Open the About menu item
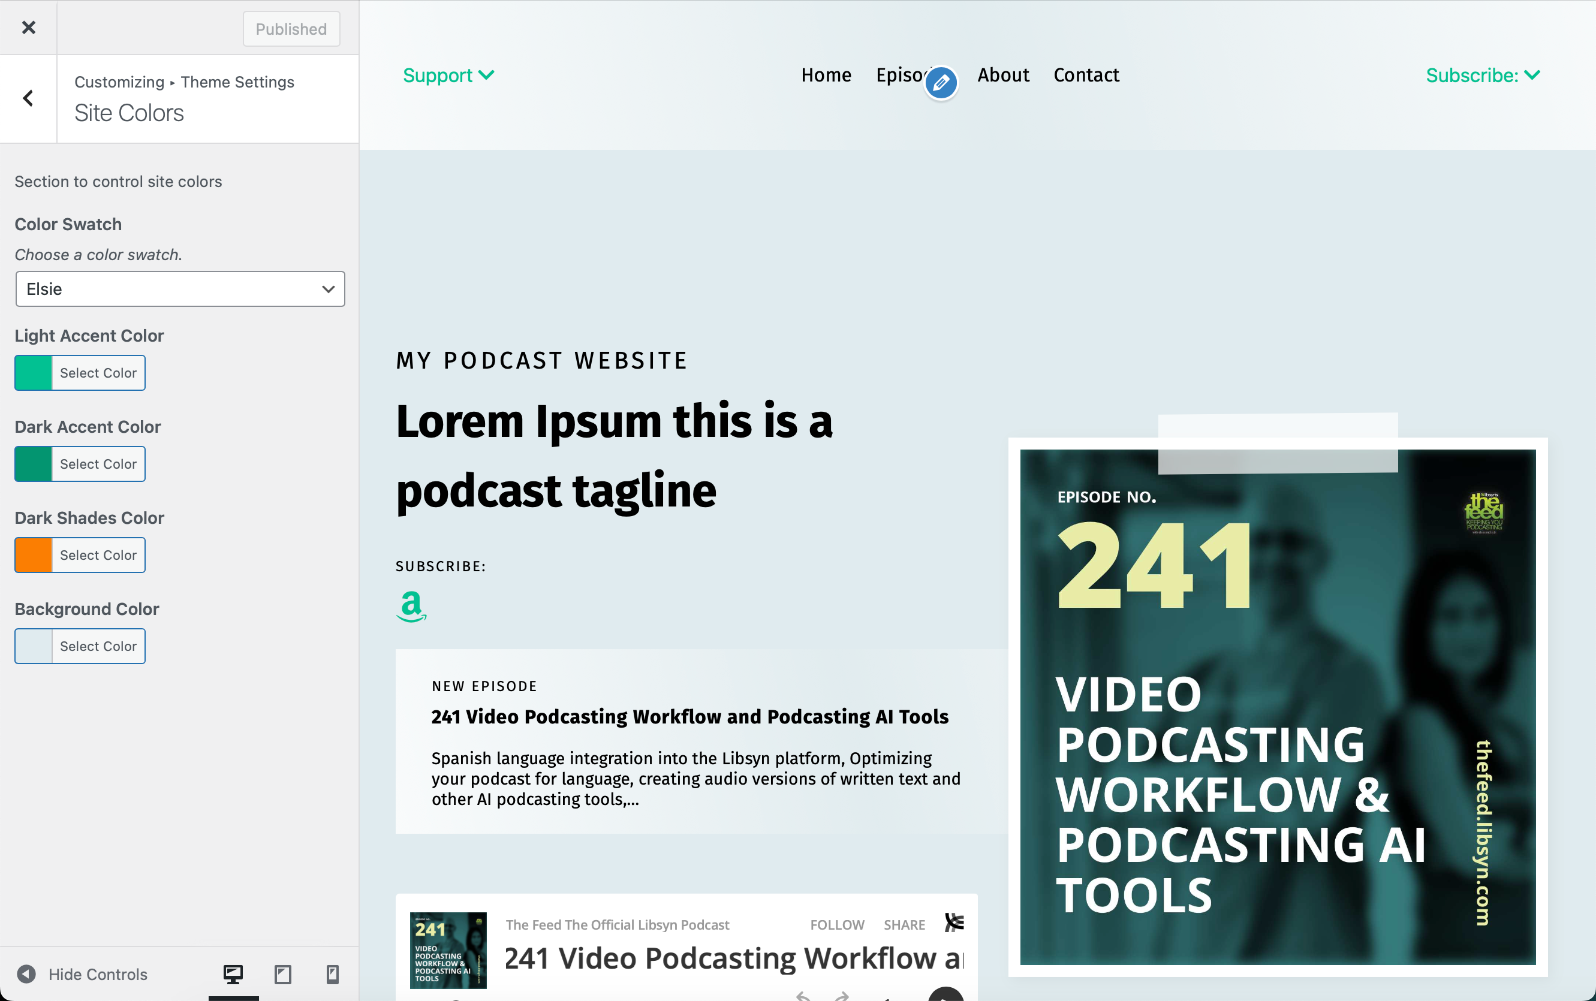This screenshot has width=1596, height=1001. [1003, 75]
